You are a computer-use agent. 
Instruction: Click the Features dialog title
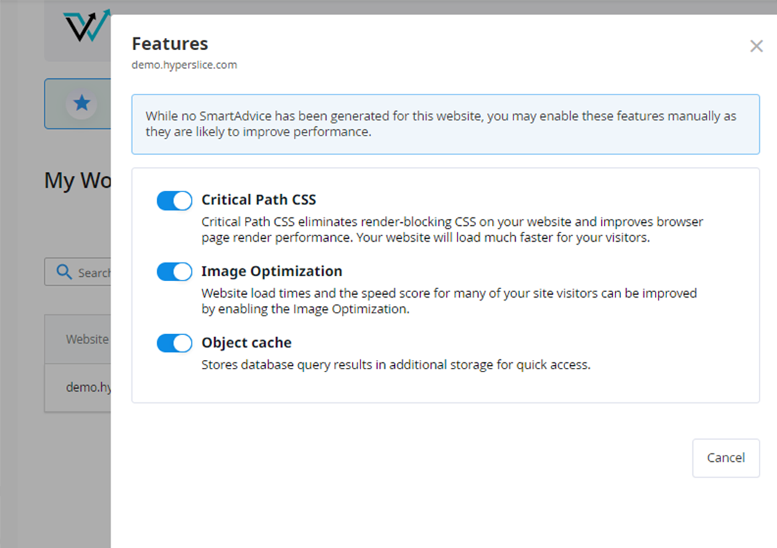click(x=169, y=44)
